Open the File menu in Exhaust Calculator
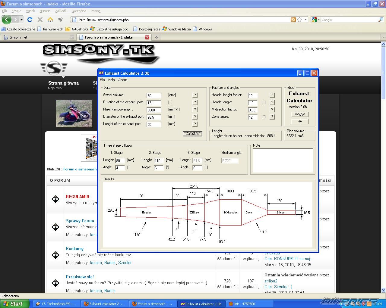The width and height of the screenshot is (386, 308). click(x=102, y=80)
